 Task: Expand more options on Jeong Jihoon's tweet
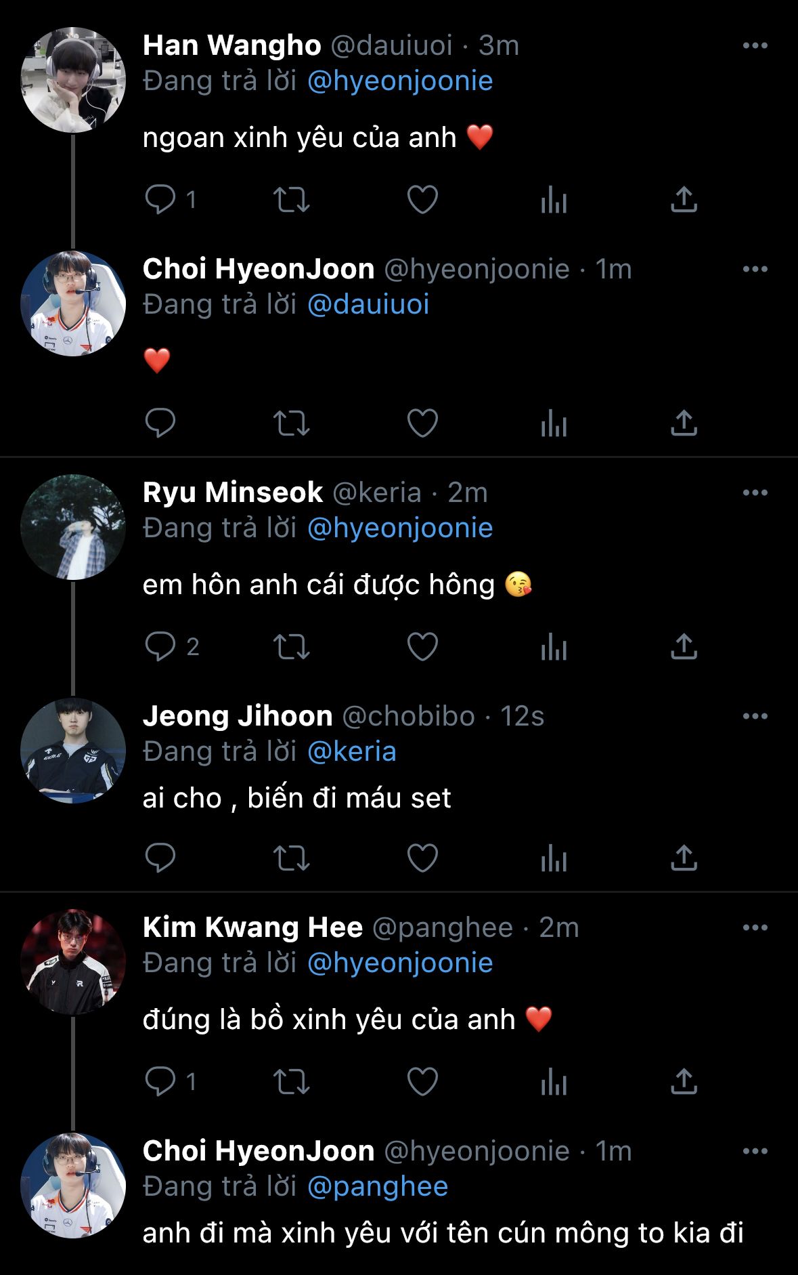coord(755,717)
